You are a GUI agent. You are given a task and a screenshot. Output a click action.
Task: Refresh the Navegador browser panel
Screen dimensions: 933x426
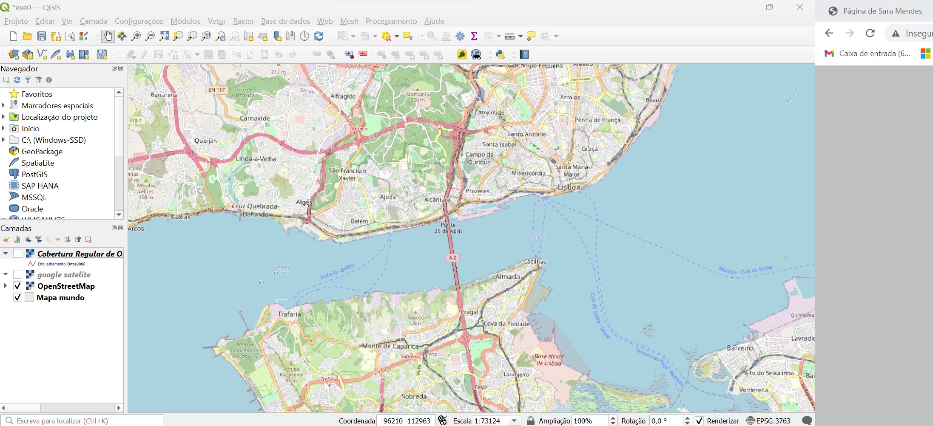tap(17, 80)
